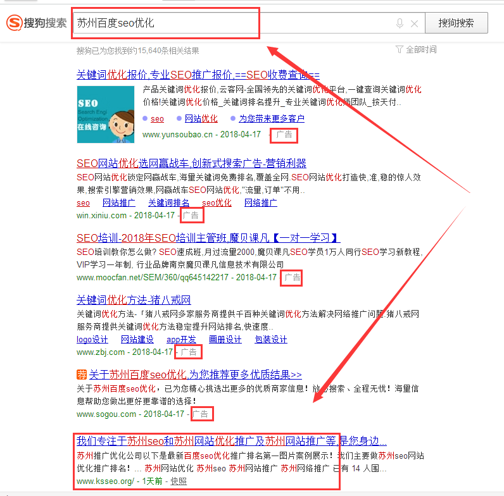Image resolution: width=504 pixels, height=496 pixels.
Task: Open the SEO网站优化选网赢战车 result
Action: click(191, 163)
